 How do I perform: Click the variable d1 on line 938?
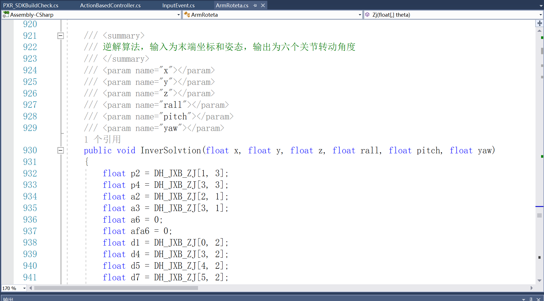coord(135,243)
